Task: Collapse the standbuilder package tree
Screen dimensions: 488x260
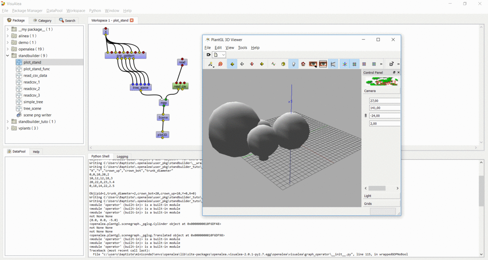Action: click(8, 56)
